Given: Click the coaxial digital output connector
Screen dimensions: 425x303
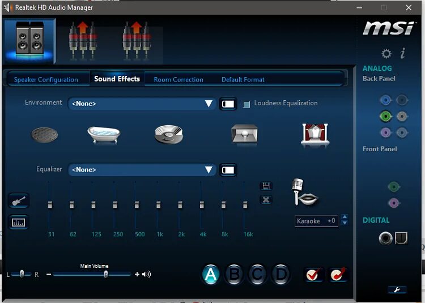Looking at the screenshot, I should coord(385,238).
